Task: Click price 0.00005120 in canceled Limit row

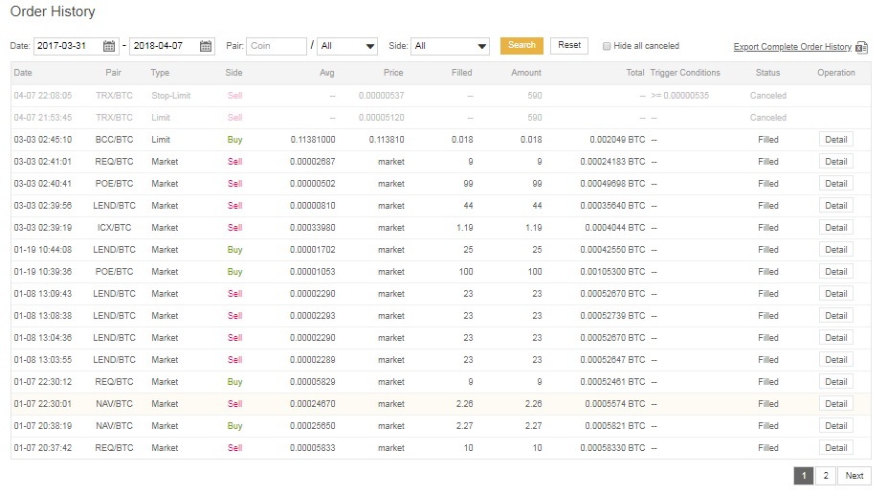Action: pos(381,118)
